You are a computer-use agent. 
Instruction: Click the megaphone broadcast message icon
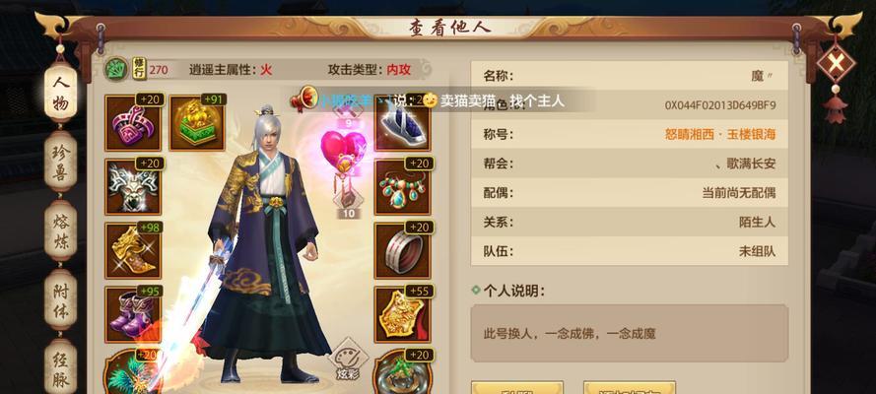coord(304,99)
